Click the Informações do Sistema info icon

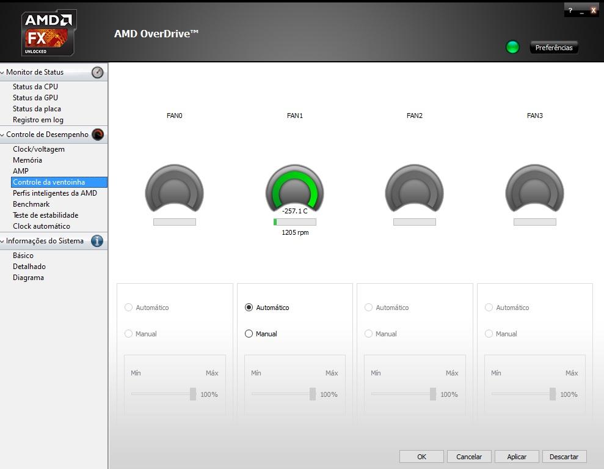(x=97, y=241)
